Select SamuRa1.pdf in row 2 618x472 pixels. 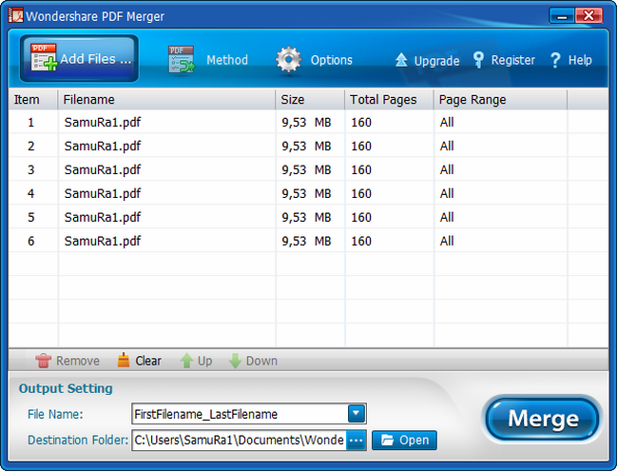pos(103,146)
